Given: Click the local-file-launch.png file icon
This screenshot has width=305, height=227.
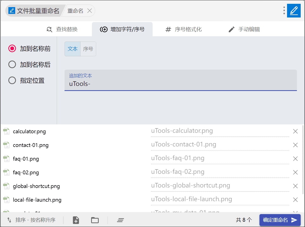Looking at the screenshot, I should point(6,200).
